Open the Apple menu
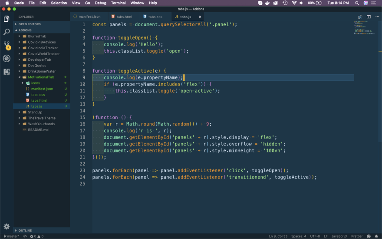The image size is (382, 239). (7, 3)
